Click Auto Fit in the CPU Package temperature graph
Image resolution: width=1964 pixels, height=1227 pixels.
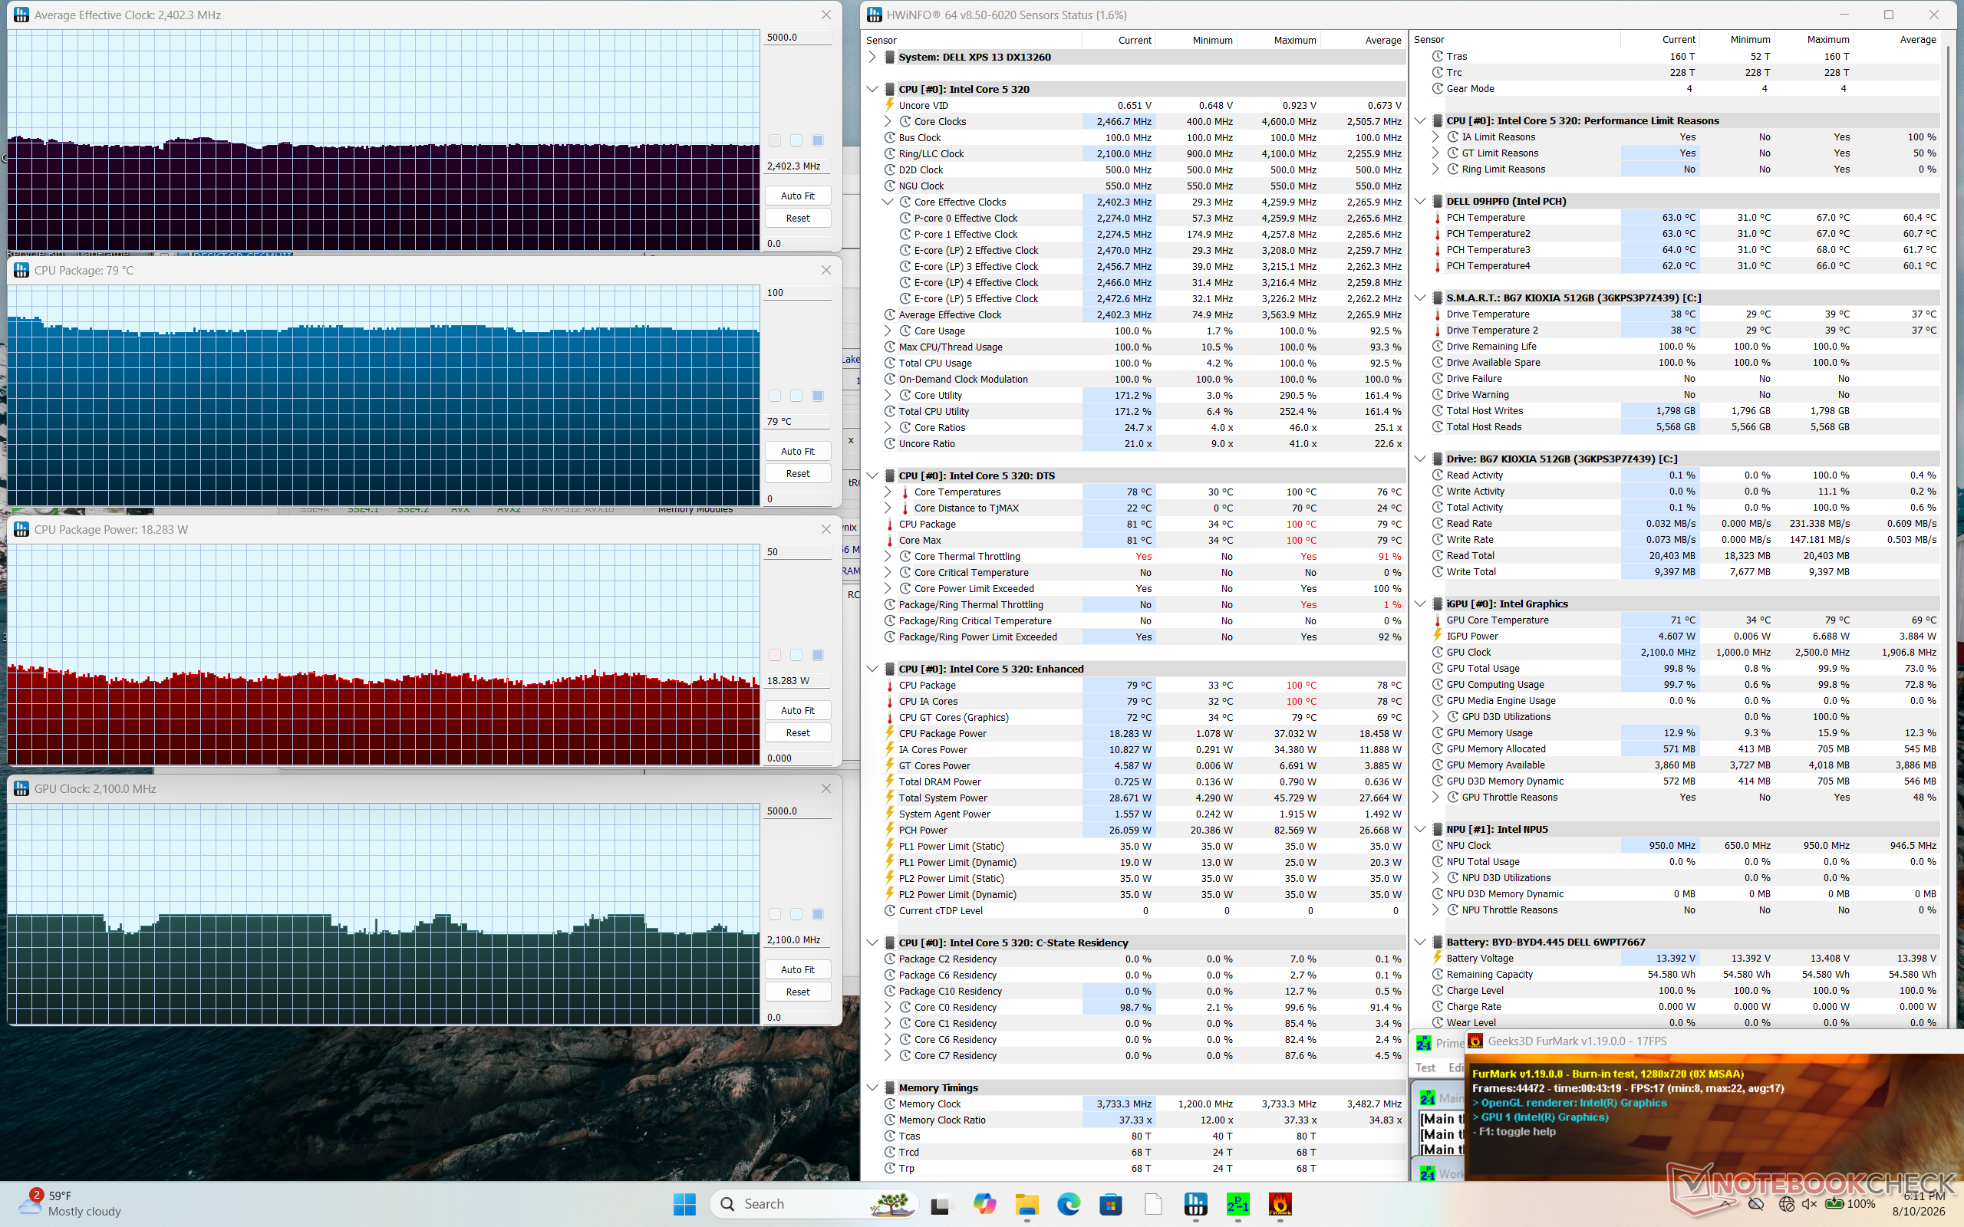[798, 451]
